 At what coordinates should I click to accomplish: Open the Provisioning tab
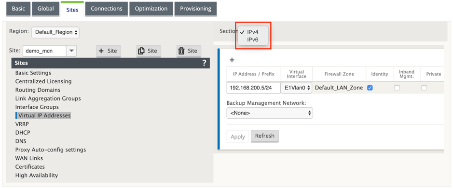coord(195,9)
